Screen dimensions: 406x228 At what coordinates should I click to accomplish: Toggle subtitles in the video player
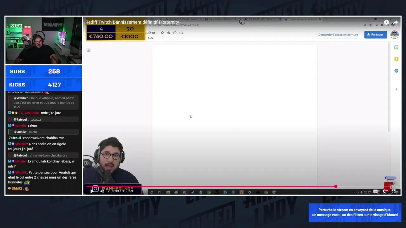[x=376, y=191]
